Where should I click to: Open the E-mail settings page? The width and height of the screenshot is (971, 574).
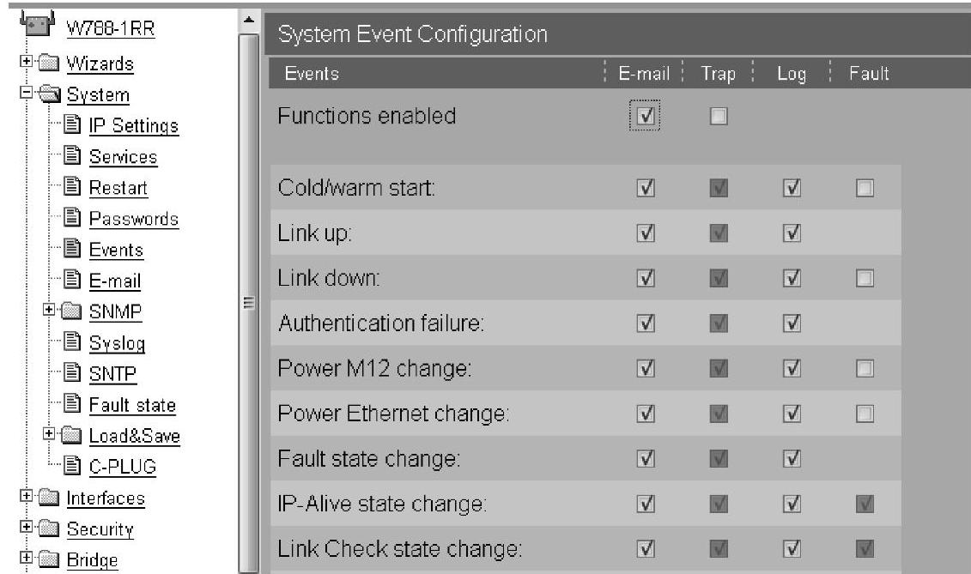114,281
